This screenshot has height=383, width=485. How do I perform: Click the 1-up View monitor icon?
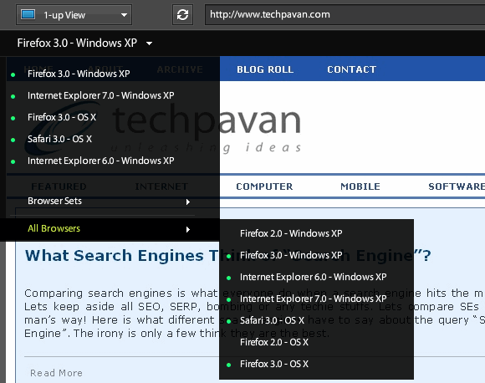28,14
